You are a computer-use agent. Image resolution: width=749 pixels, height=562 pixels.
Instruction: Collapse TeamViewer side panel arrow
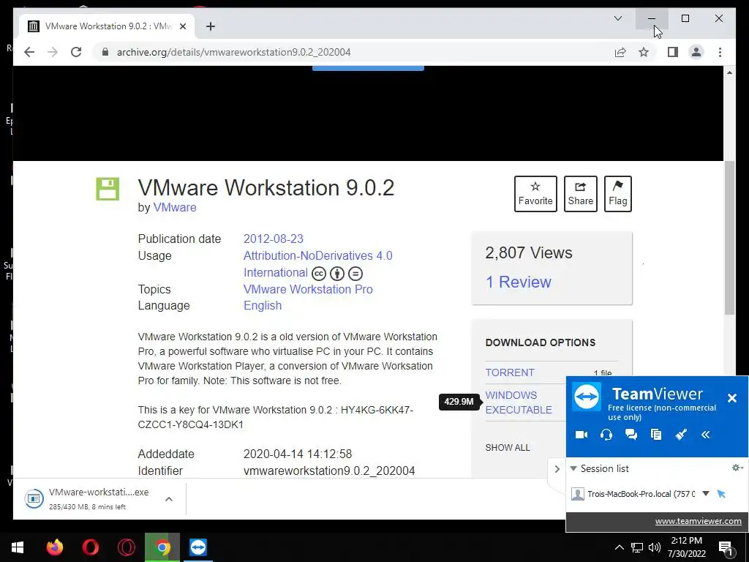pos(557,469)
